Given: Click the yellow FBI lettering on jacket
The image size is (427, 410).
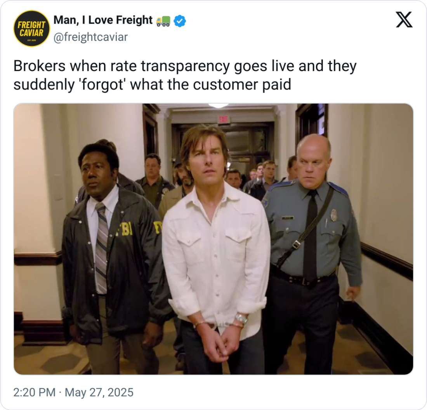Looking at the screenshot, I should click(x=125, y=229).
